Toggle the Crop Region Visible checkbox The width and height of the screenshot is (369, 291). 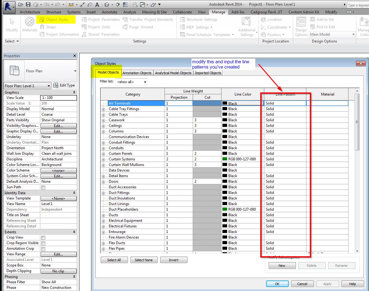pyautogui.click(x=43, y=244)
